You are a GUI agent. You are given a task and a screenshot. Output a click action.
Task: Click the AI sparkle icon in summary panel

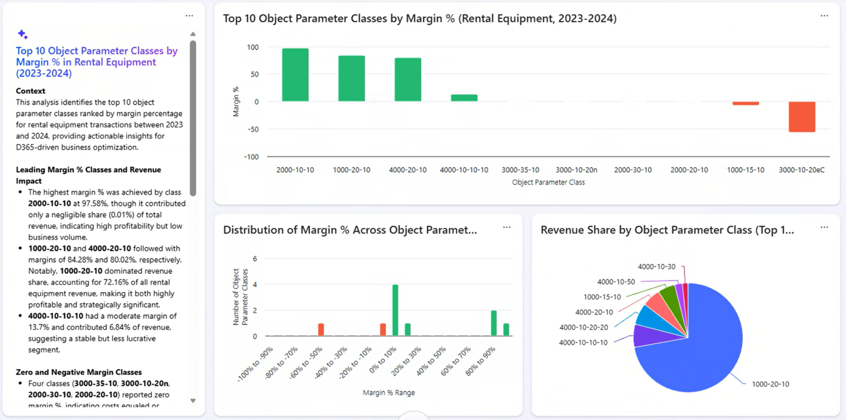coord(22,35)
